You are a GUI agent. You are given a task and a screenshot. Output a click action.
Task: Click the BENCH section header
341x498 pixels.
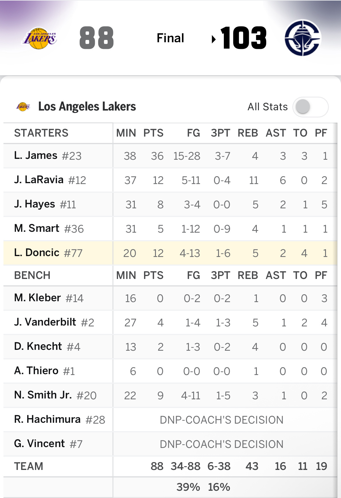click(x=32, y=275)
